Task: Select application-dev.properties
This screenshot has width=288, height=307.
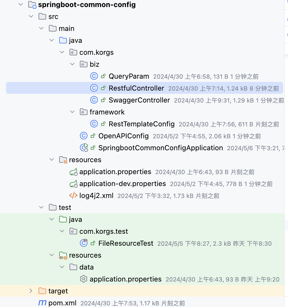Action: [122, 184]
